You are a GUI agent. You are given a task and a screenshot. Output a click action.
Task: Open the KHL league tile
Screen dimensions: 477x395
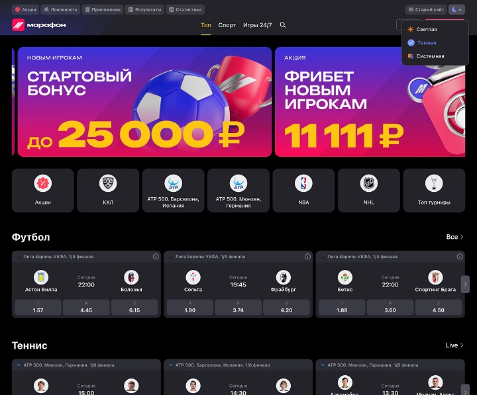[x=108, y=191]
